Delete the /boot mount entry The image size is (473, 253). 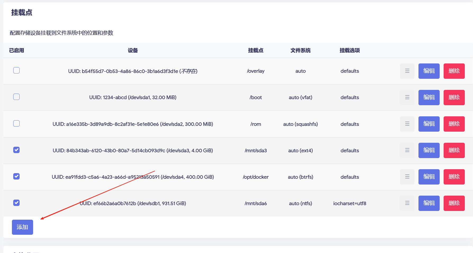(454, 98)
